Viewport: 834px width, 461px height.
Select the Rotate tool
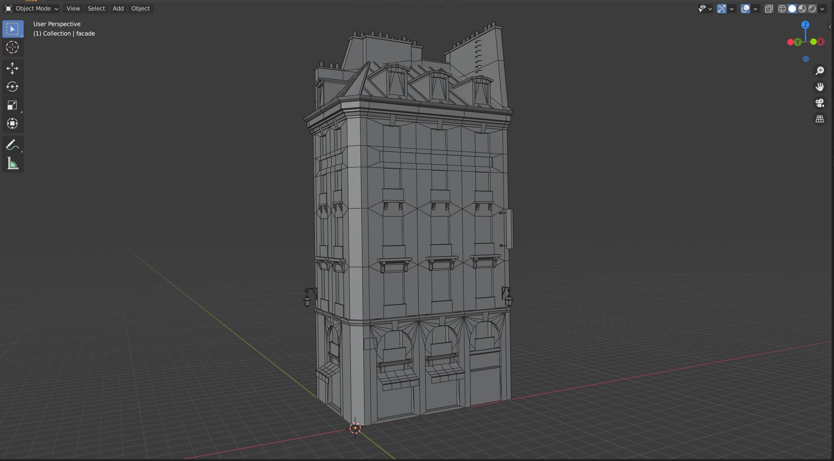tap(12, 87)
